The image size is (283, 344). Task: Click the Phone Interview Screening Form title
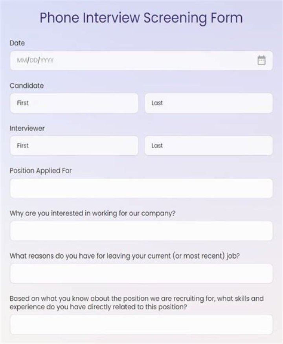[x=141, y=18]
